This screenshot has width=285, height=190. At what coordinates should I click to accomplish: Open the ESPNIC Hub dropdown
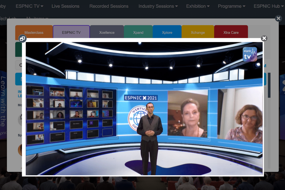269,6
